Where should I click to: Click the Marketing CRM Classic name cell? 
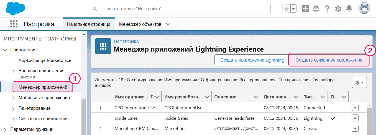point(136,129)
